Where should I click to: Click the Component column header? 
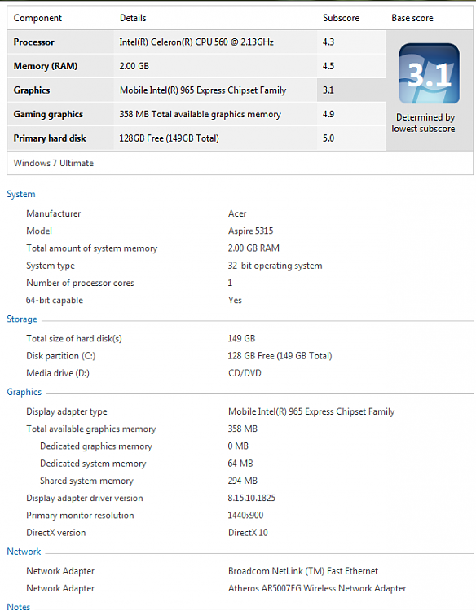37,18
